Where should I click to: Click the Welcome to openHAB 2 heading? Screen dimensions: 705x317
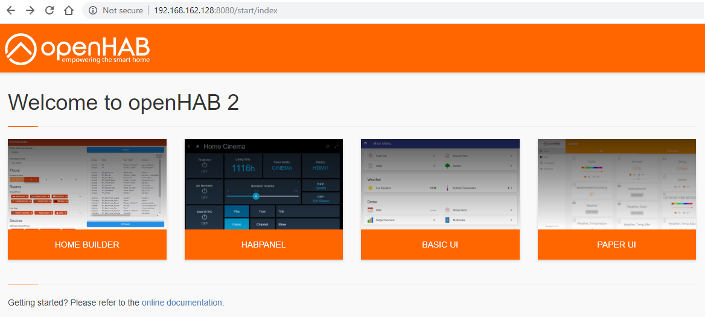point(124,103)
